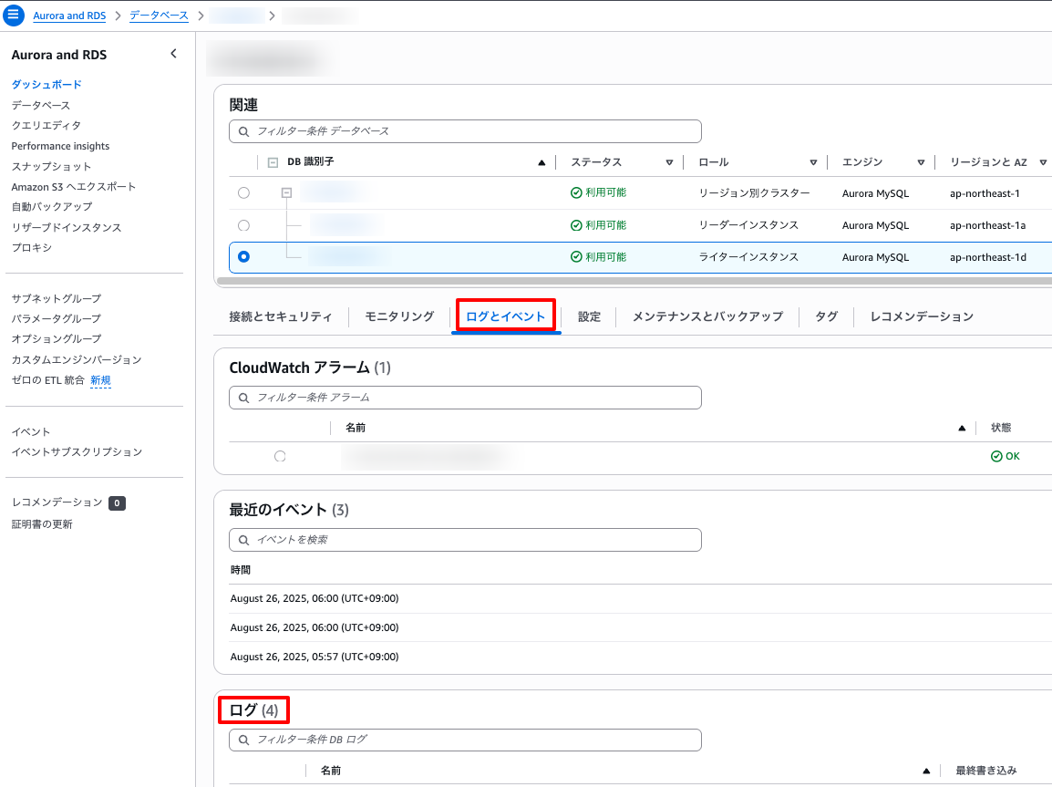Click 利用可能 status in ライターインスタンス row
Image resolution: width=1052 pixels, height=787 pixels.
[598, 257]
